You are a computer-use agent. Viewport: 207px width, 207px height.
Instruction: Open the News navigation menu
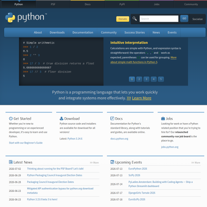156,32
